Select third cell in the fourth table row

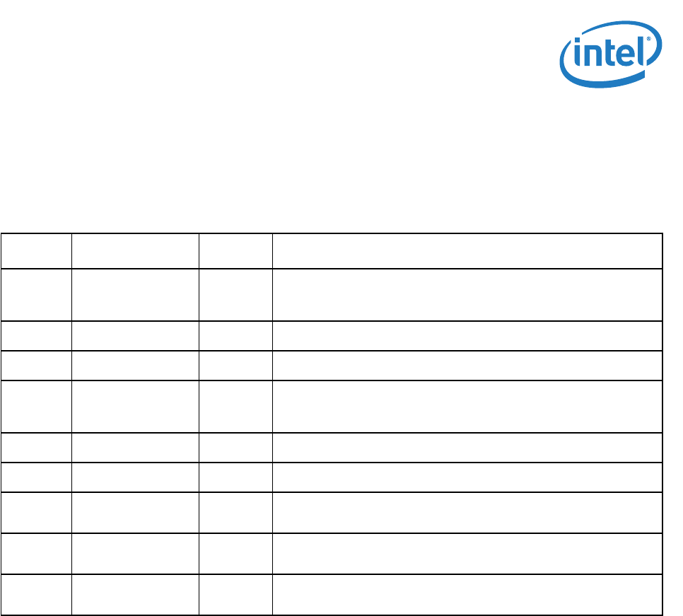point(235,366)
